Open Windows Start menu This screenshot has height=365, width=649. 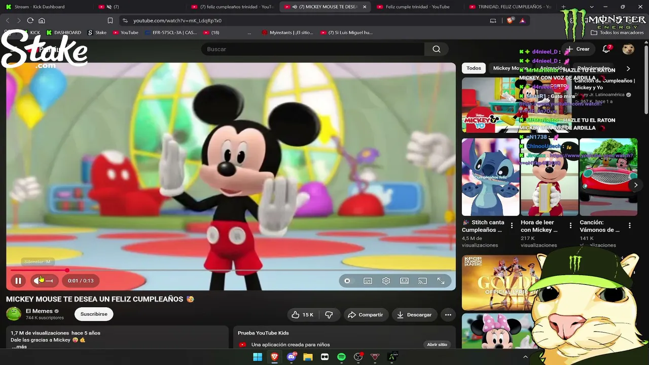point(258,357)
